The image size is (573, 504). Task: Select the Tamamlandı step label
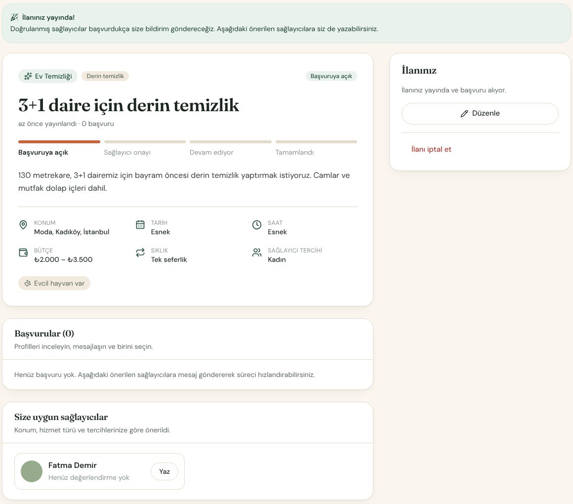pyautogui.click(x=294, y=152)
